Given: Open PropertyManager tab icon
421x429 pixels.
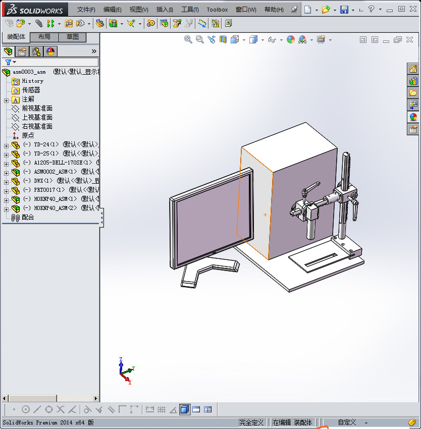Looking at the screenshot, I should tap(22, 51).
